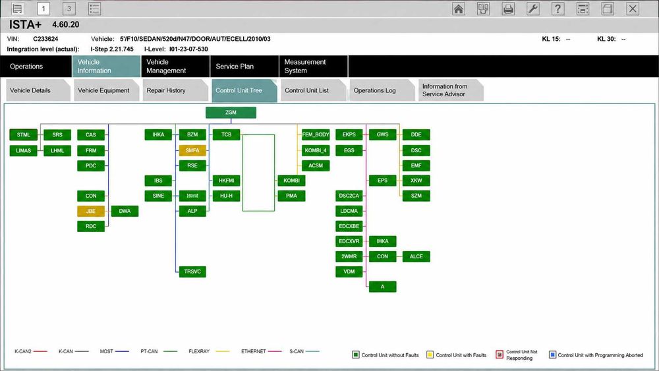The height and width of the screenshot is (371, 659).
Task: Open the Operations Log sub-tab
Action: (382, 90)
